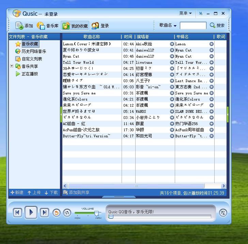The width and height of the screenshot is (248, 244).
Task: Click horizontal scrollbar right arrow
Action: point(223,186)
